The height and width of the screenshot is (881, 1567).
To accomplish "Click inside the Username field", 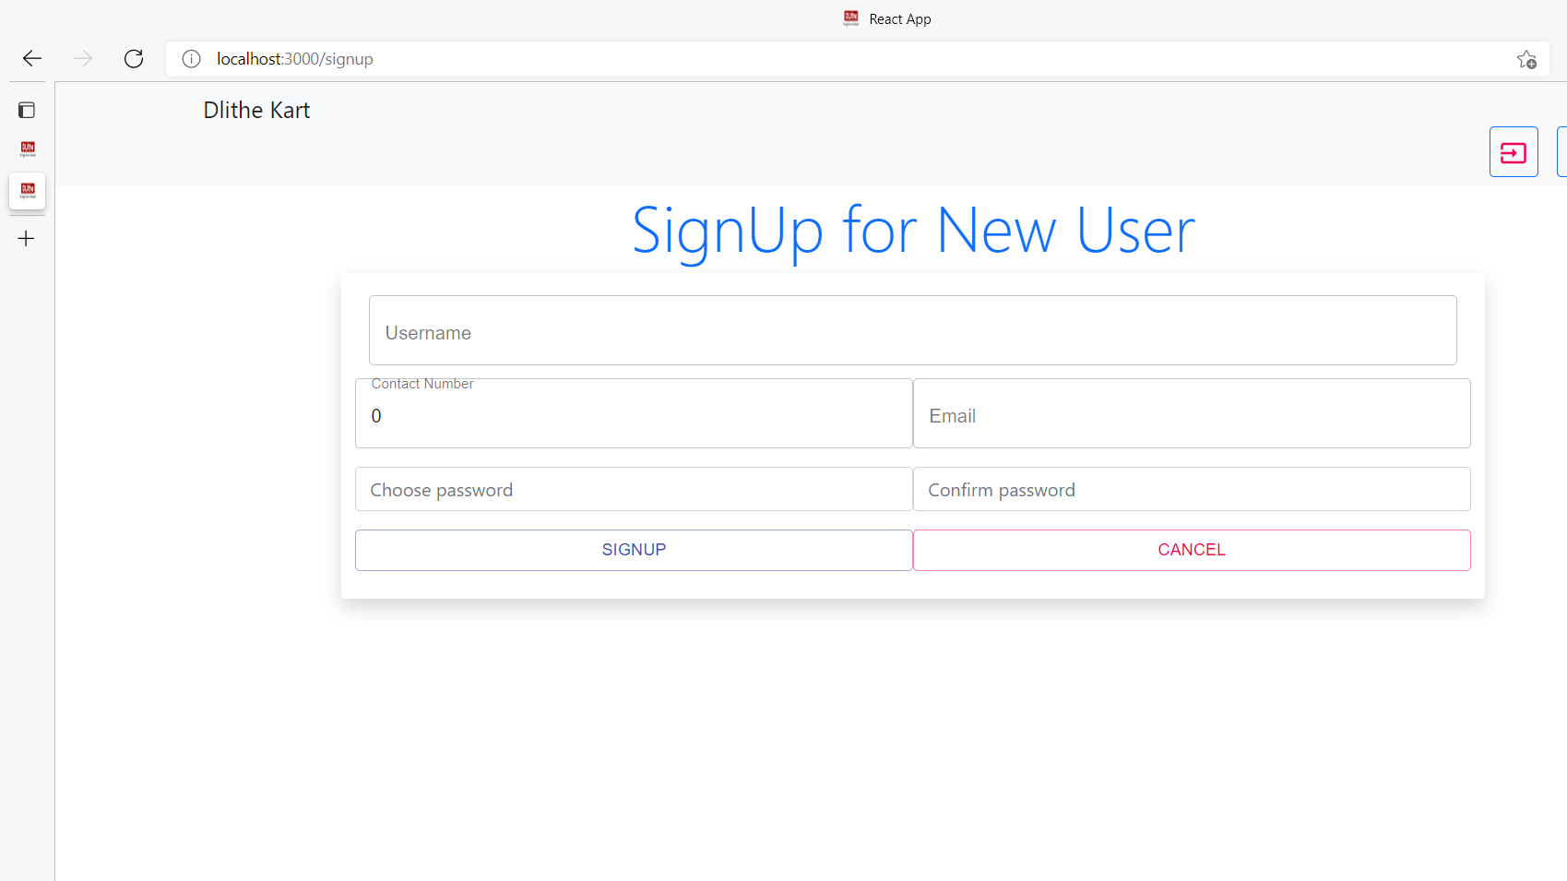I will click(912, 330).
